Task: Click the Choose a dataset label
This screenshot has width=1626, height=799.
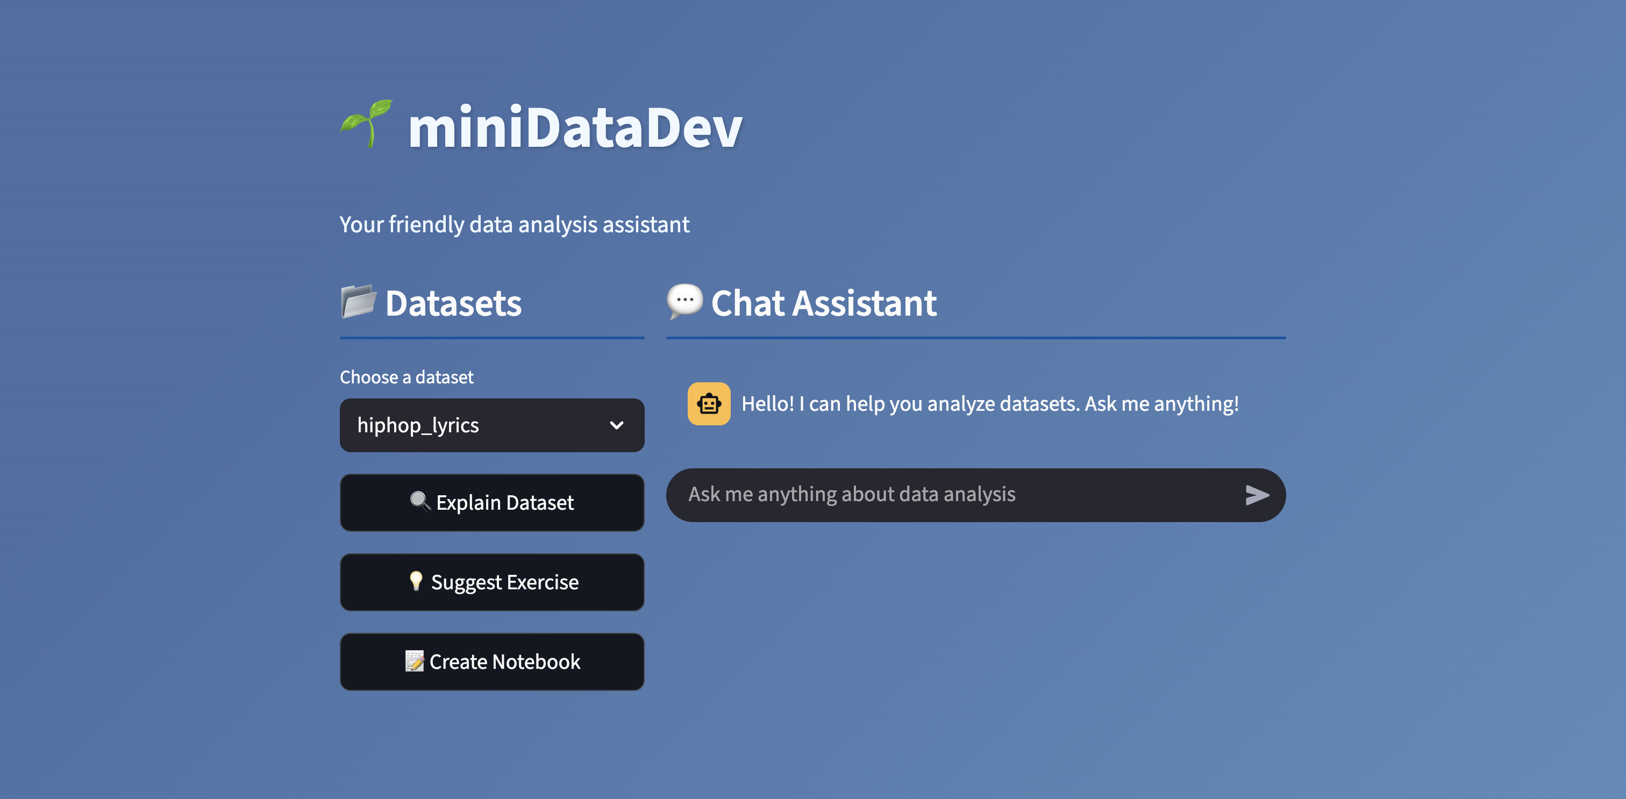Action: (406, 377)
